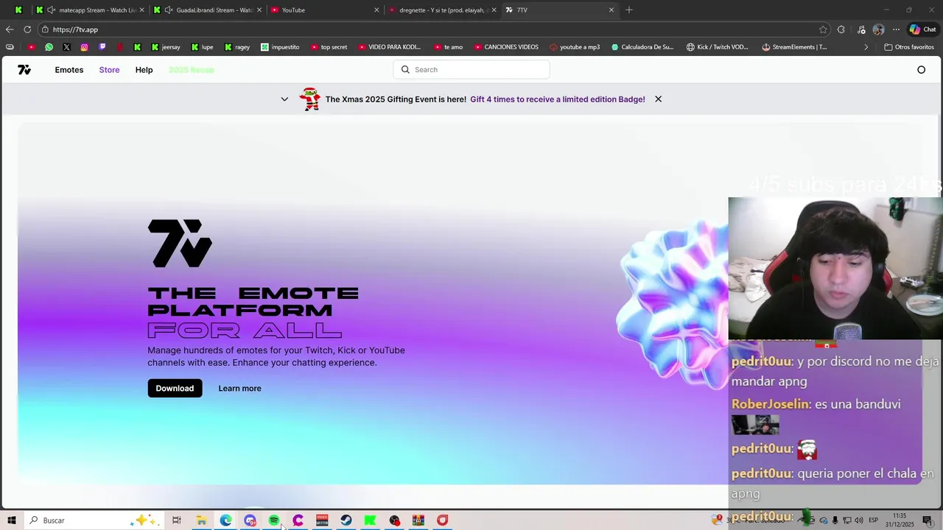Open Task View in the taskbar

(x=177, y=520)
